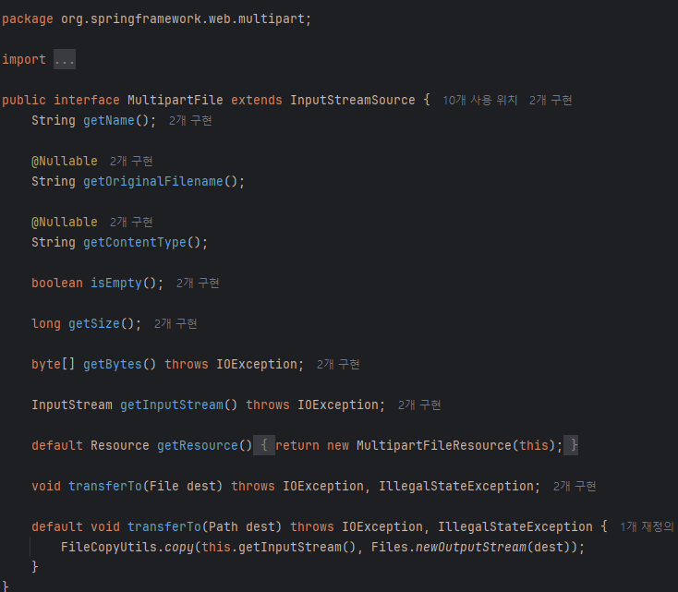Open '2개 구현' hint next to getInputStream()

[x=419, y=405]
